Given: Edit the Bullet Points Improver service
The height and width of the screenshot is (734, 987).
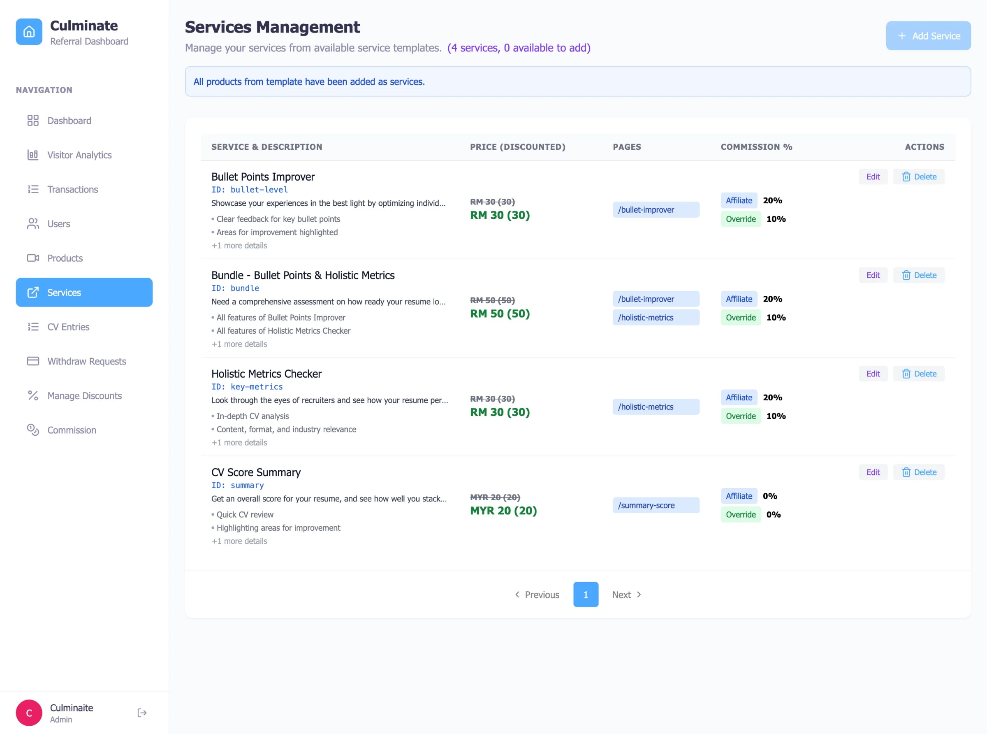Looking at the screenshot, I should [x=873, y=177].
